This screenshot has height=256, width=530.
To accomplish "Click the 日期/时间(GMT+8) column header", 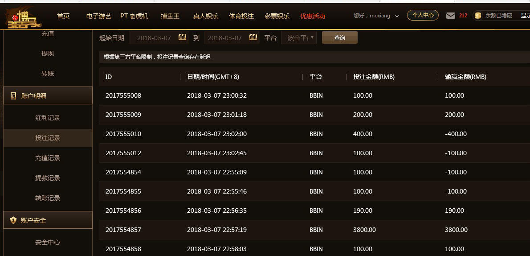I will coord(213,77).
